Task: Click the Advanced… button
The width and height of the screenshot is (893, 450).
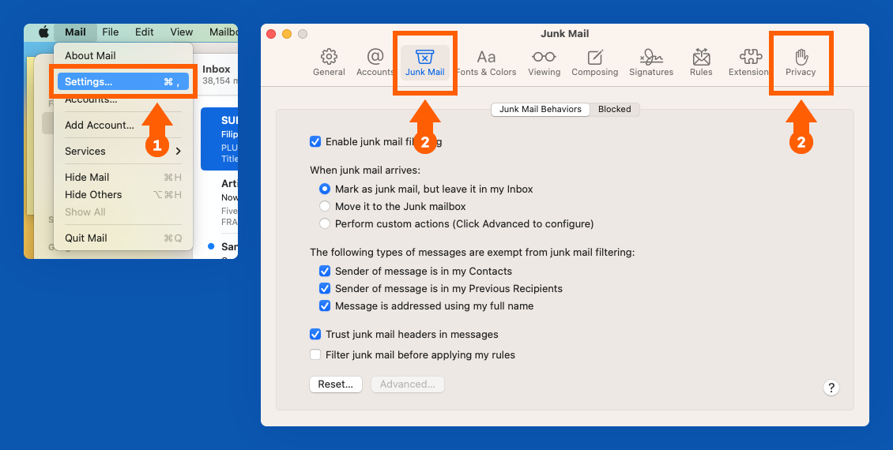Action: click(408, 384)
